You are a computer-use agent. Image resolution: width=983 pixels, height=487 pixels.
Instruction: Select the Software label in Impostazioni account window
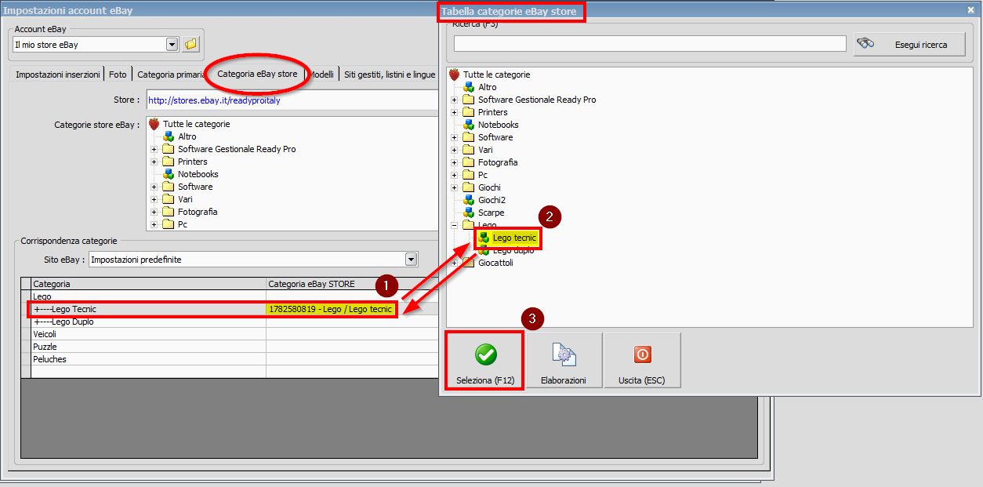195,187
